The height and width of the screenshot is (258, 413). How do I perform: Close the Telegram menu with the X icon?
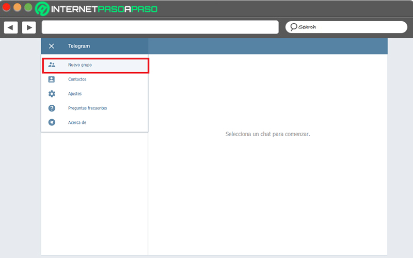coord(51,46)
